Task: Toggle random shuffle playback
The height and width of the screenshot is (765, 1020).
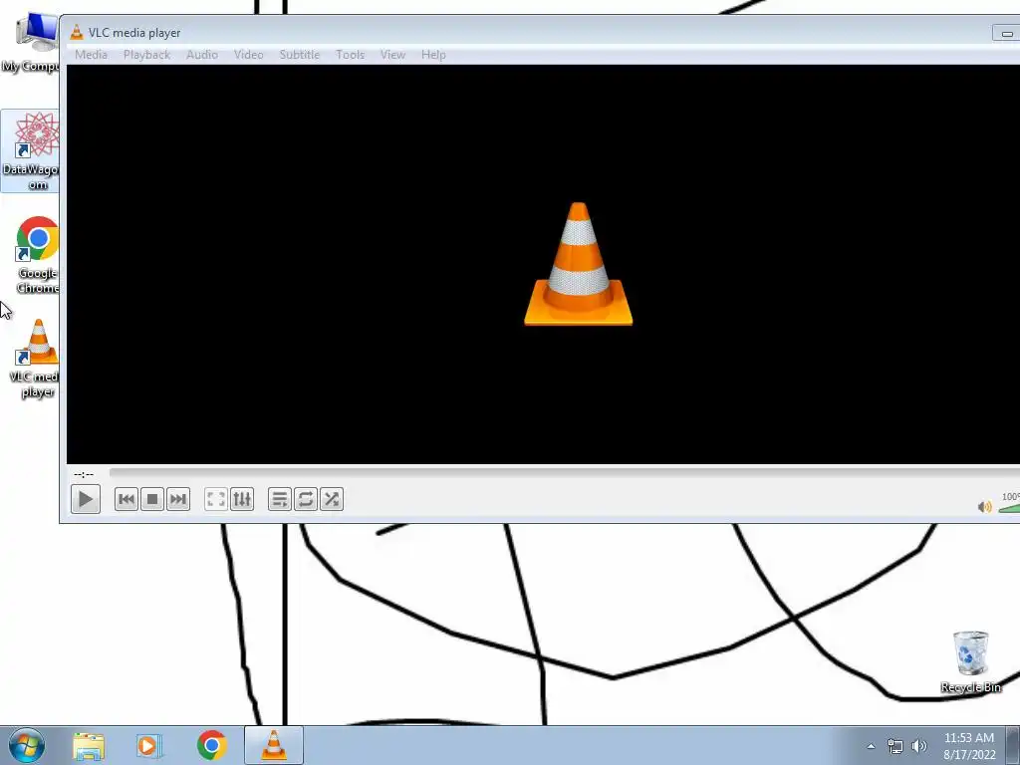Action: (331, 500)
